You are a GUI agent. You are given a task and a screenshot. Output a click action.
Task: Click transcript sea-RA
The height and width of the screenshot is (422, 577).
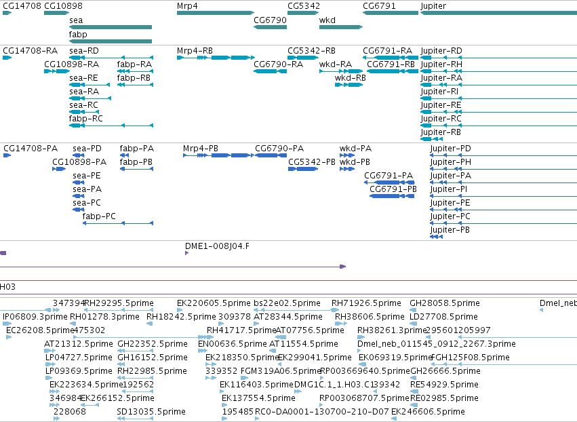tap(90, 98)
